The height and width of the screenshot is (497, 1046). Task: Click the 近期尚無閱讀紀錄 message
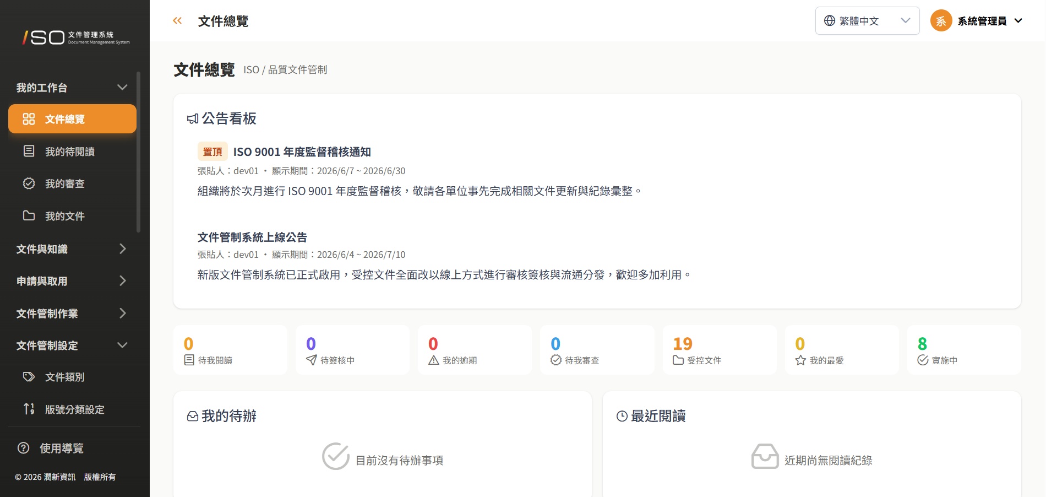(x=829, y=460)
